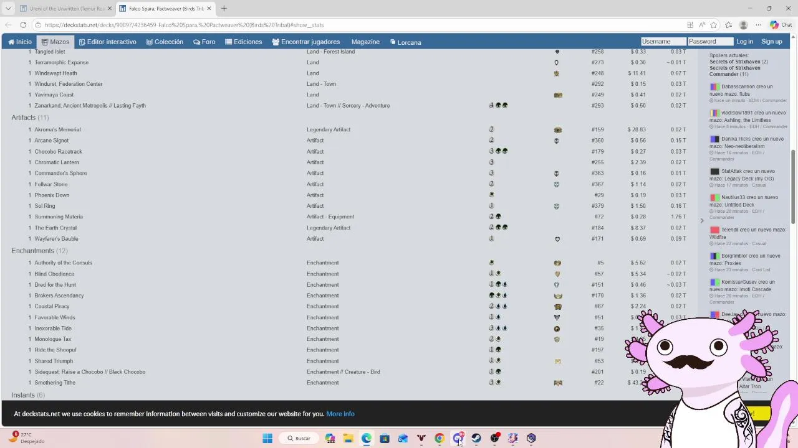Screen dimensions: 798x448
Task: Click the Sign up button
Action: (771, 41)
